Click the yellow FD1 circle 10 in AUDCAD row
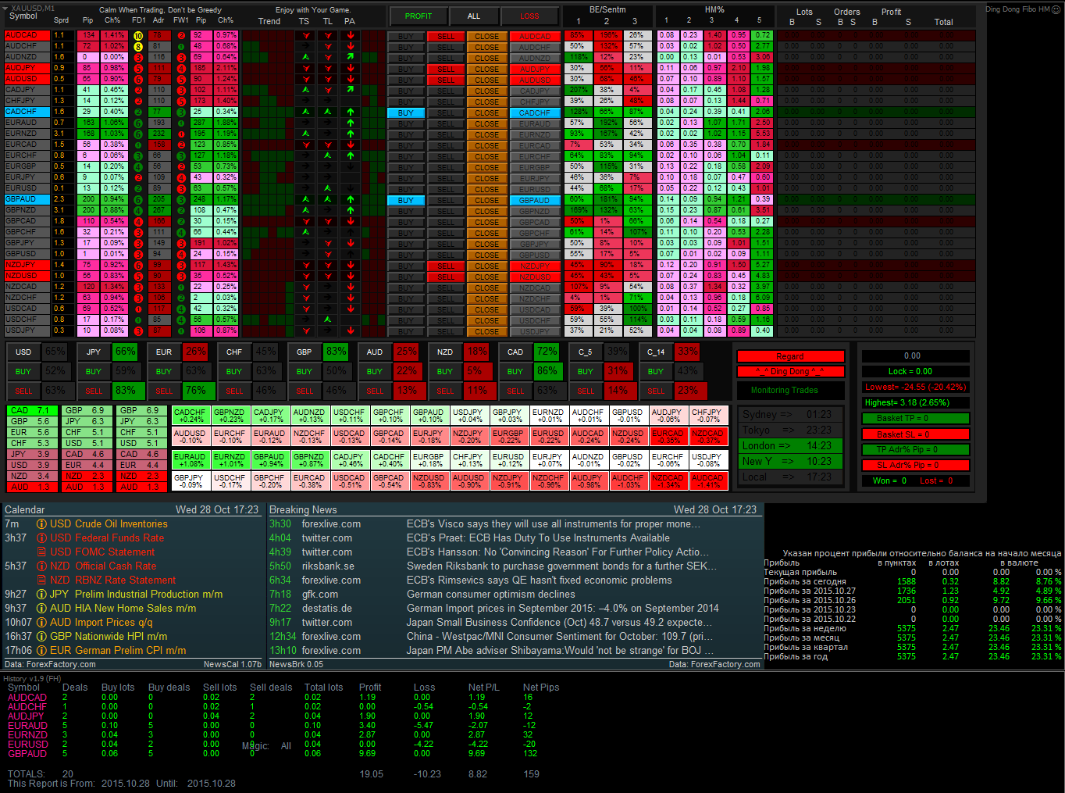This screenshot has height=793, width=1065. tap(138, 36)
